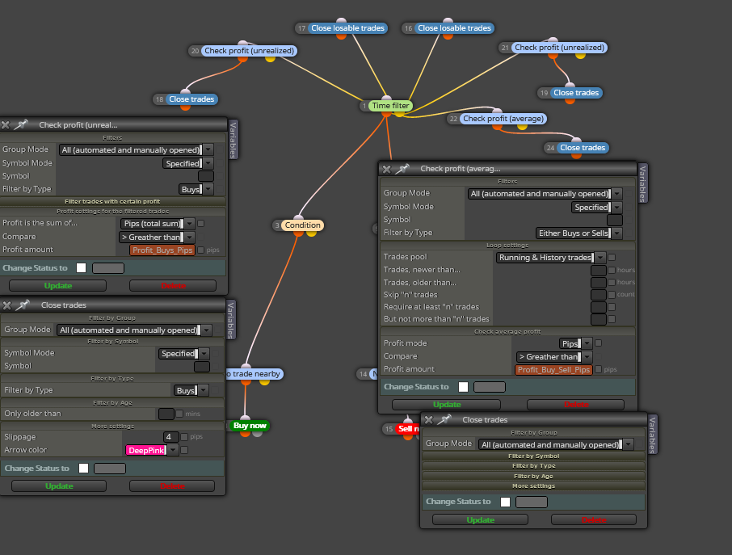The image size is (732, 555).
Task: Open Pips (total sum) dropdown
Action: click(190, 224)
